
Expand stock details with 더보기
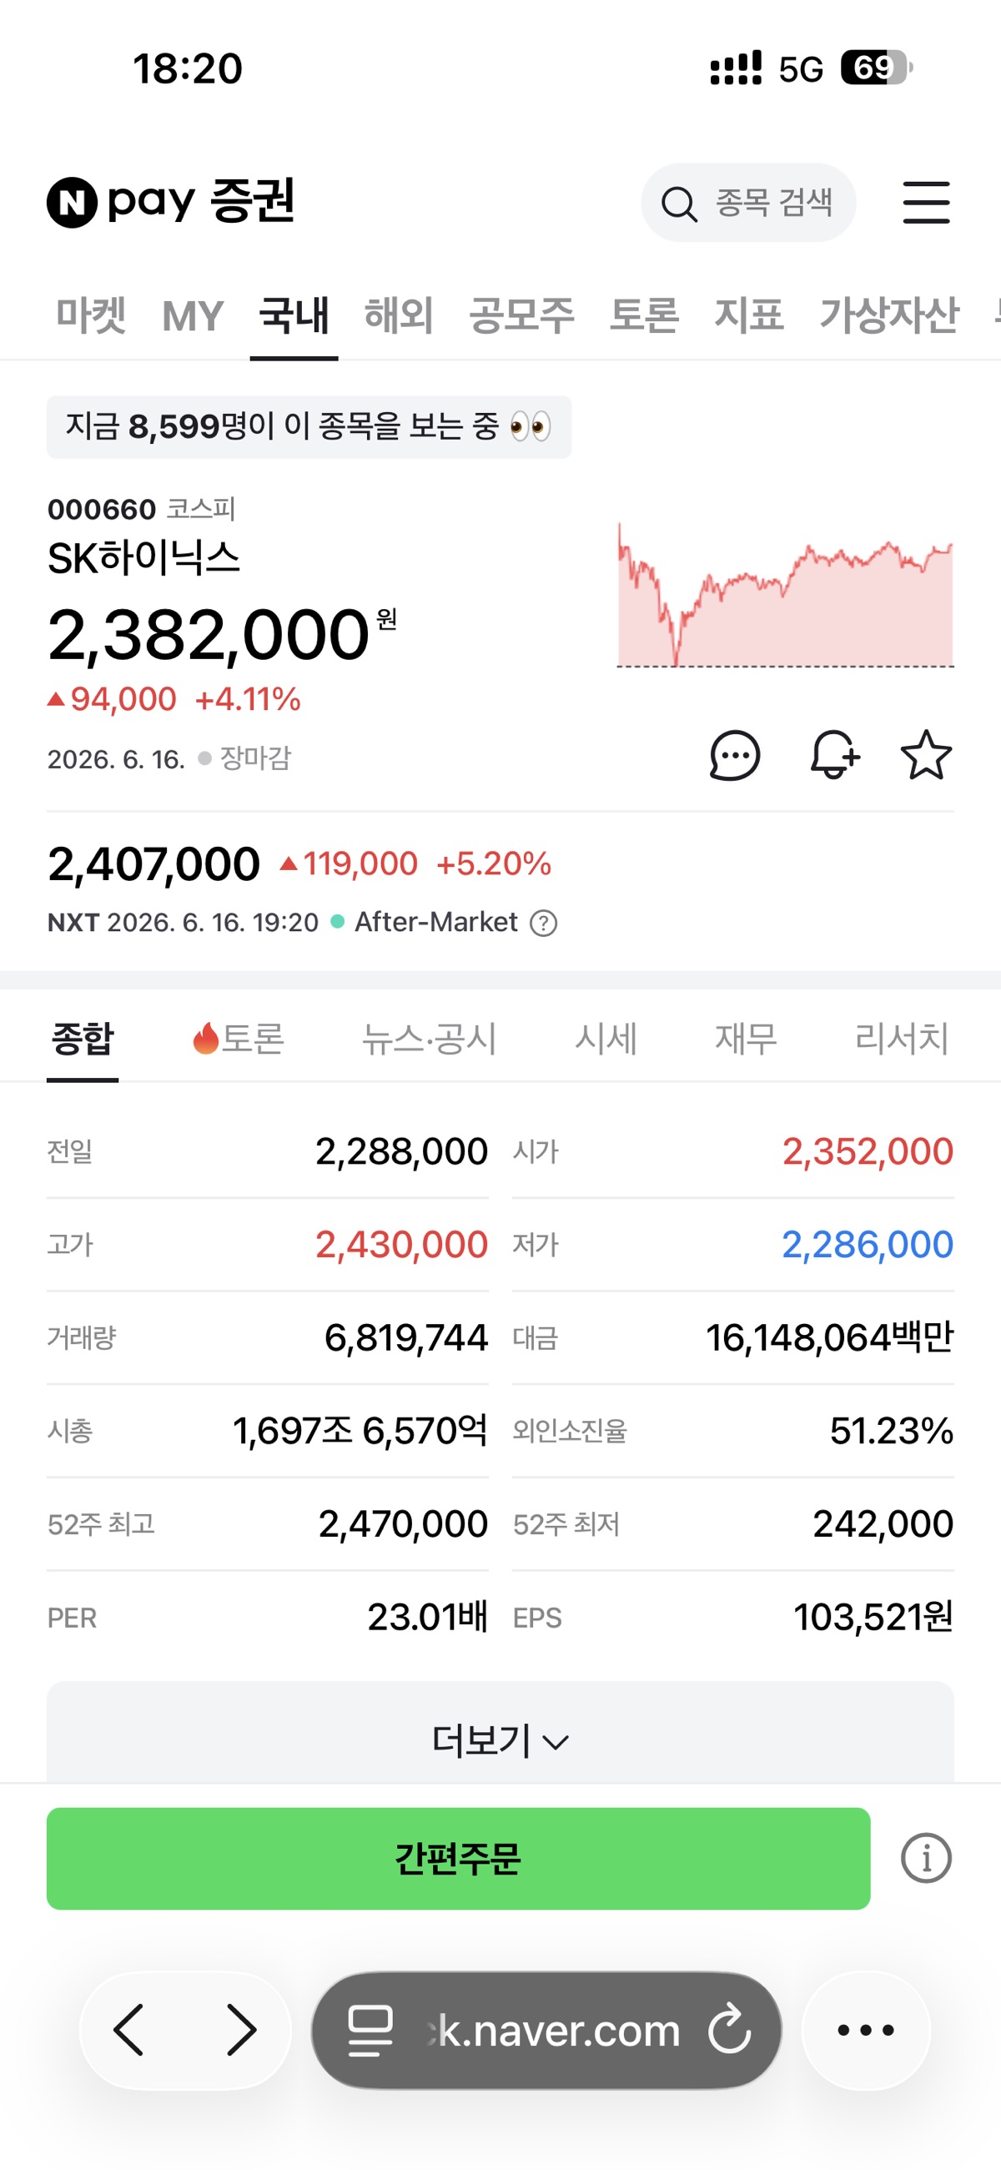click(500, 1740)
